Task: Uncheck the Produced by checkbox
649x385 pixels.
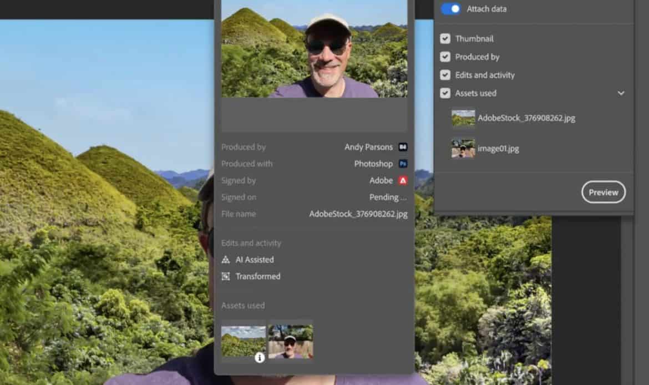Action: tap(445, 57)
